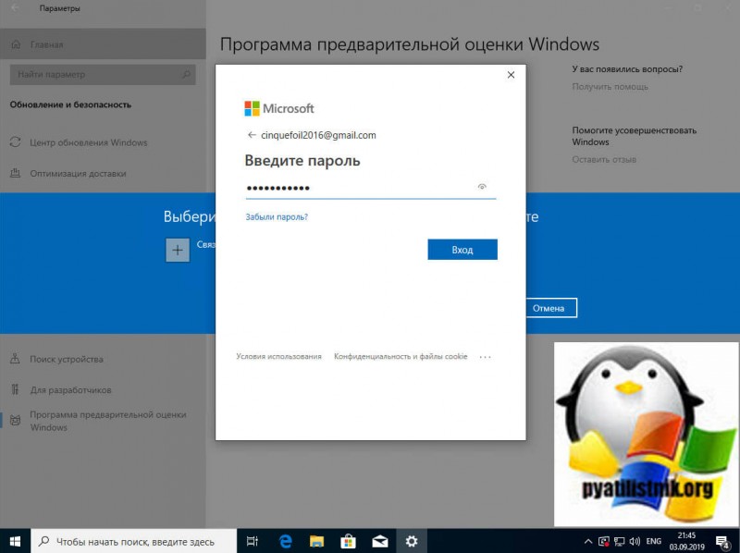Click the plus icon to link an account

tap(178, 250)
